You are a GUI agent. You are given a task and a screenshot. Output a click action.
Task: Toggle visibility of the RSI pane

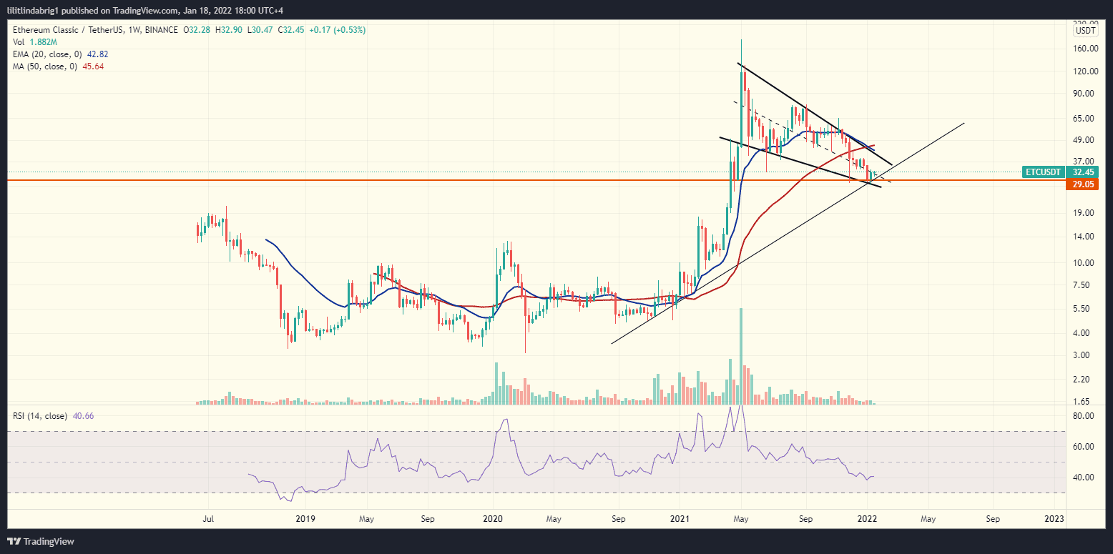(x=107, y=415)
